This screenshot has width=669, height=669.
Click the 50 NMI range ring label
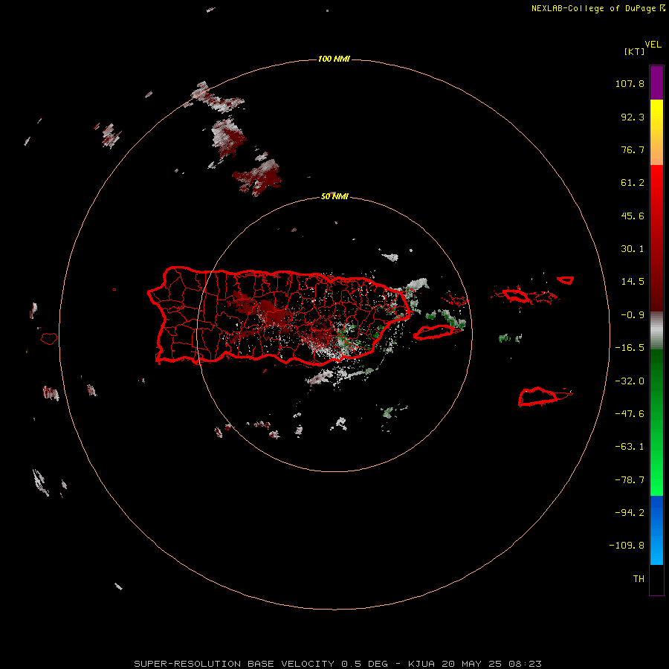click(334, 196)
